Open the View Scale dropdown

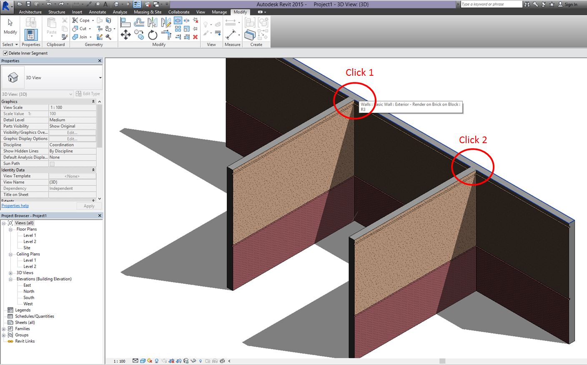click(73, 107)
